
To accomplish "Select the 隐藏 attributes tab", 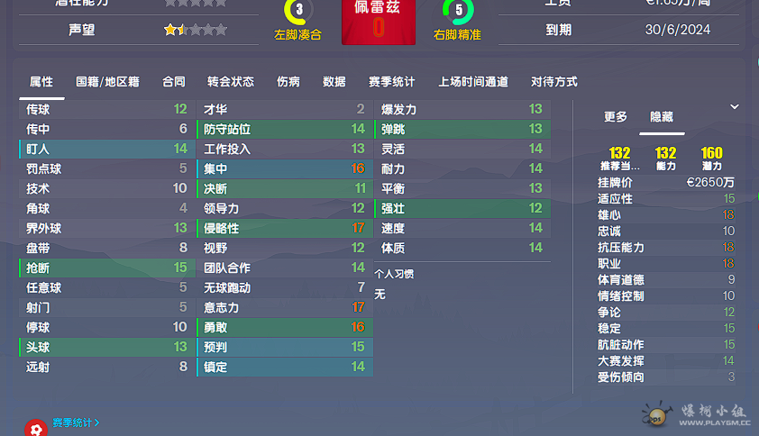I will 662,116.
